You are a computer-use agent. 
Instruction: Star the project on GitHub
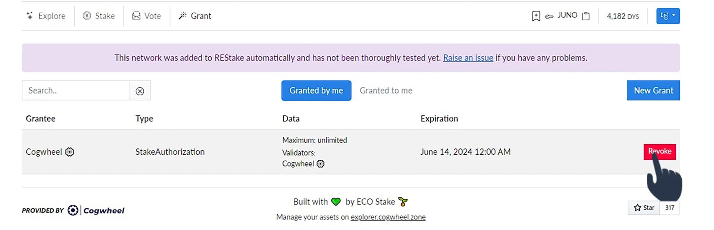[x=644, y=208]
